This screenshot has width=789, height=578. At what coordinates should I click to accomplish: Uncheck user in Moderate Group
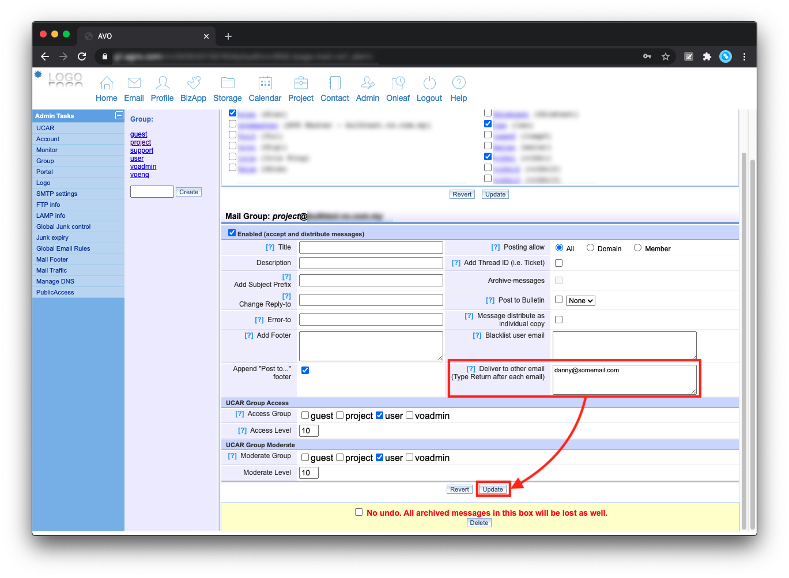point(379,458)
